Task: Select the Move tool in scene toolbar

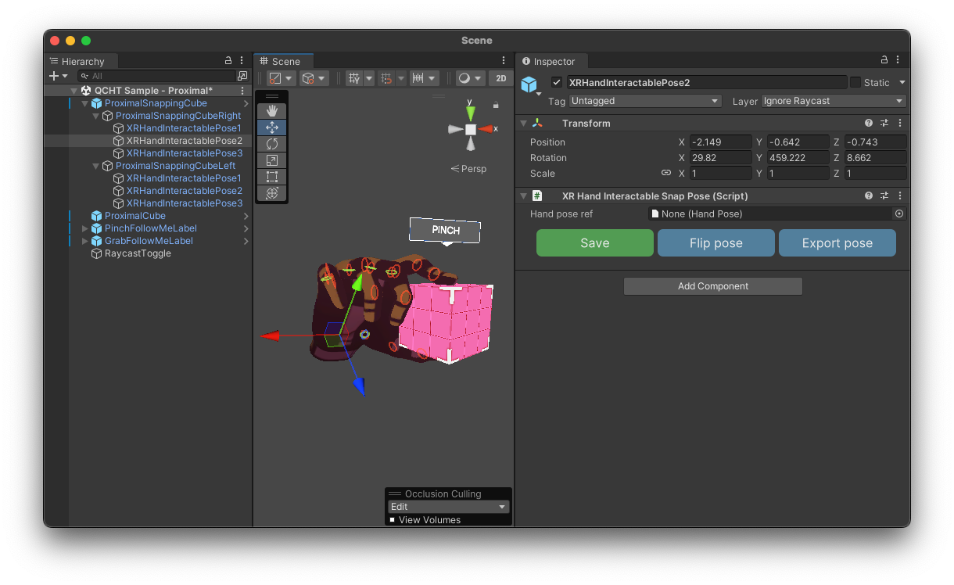Action: 272,127
